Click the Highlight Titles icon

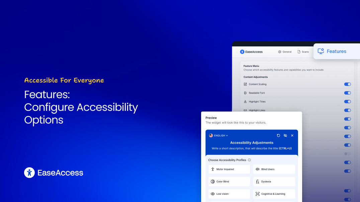pyautogui.click(x=245, y=102)
